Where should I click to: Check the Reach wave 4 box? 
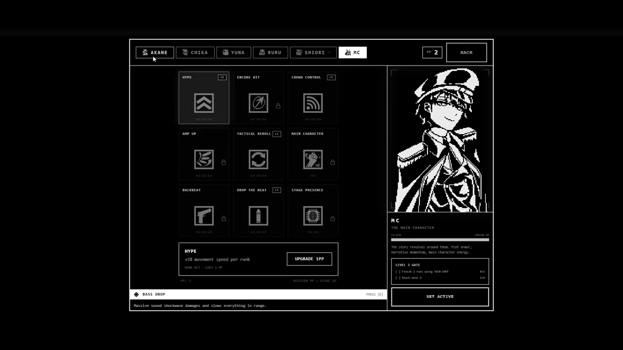pyautogui.click(x=398, y=278)
